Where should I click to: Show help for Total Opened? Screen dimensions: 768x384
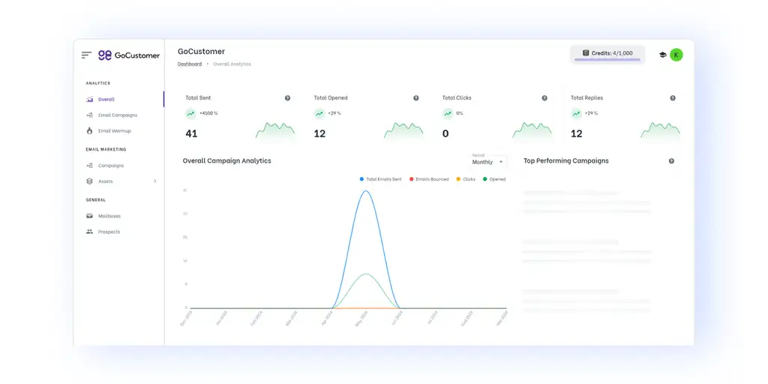point(415,98)
